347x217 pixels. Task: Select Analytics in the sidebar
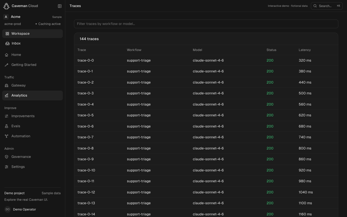pos(32,95)
